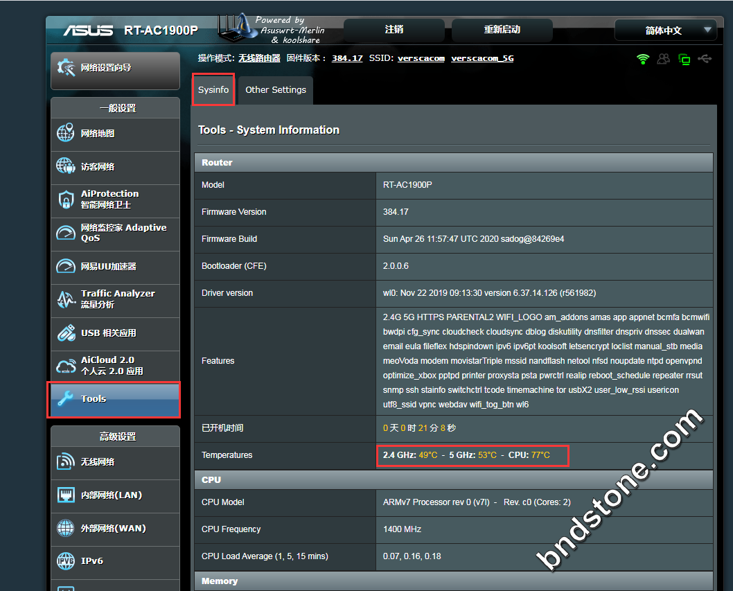Click the verscacom SSID link
Image resolution: width=733 pixels, height=591 pixels.
pos(421,58)
